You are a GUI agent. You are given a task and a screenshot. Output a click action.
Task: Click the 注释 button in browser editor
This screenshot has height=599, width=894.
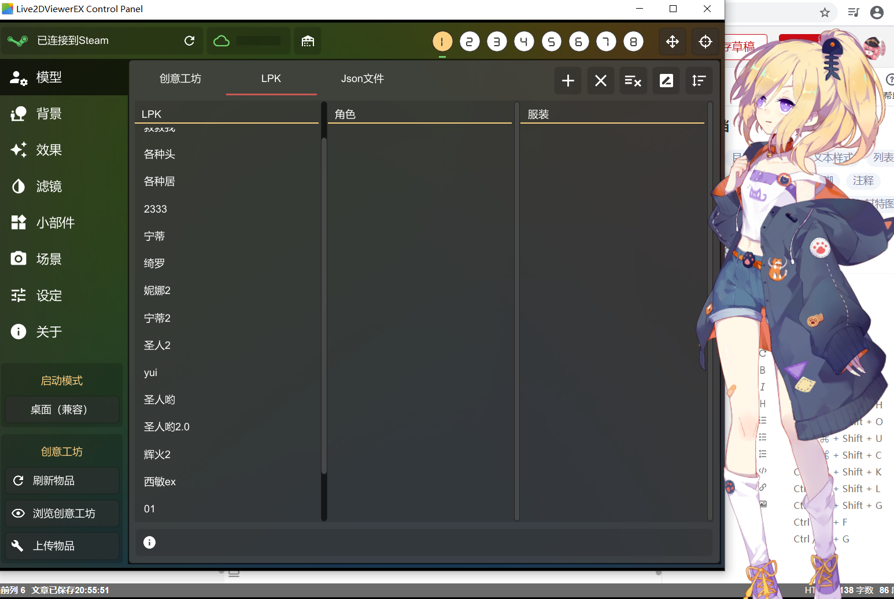pyautogui.click(x=863, y=181)
